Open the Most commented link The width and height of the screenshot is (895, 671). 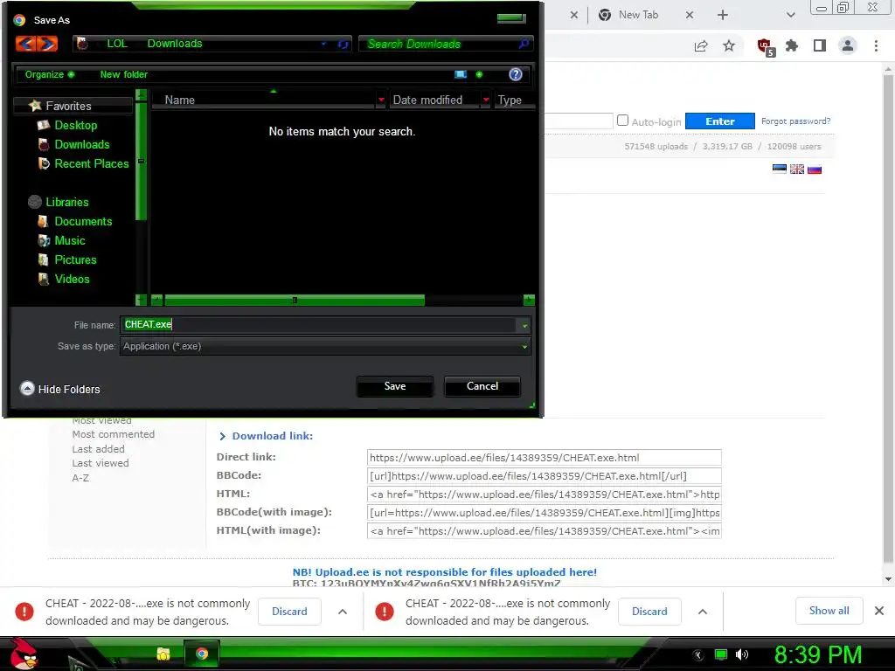pos(113,434)
